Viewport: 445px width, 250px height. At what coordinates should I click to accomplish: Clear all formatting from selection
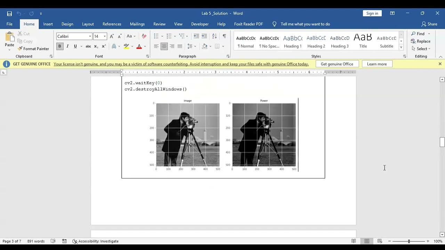(144, 36)
